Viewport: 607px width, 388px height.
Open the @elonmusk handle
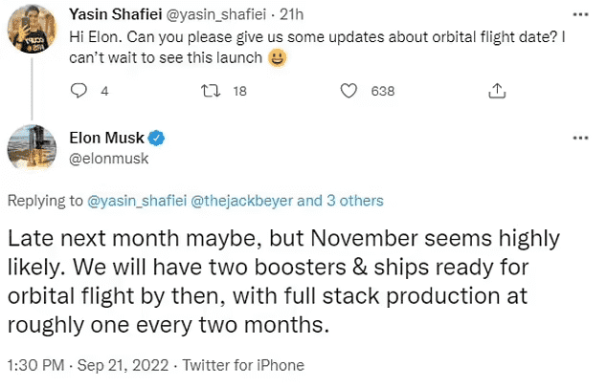(109, 159)
